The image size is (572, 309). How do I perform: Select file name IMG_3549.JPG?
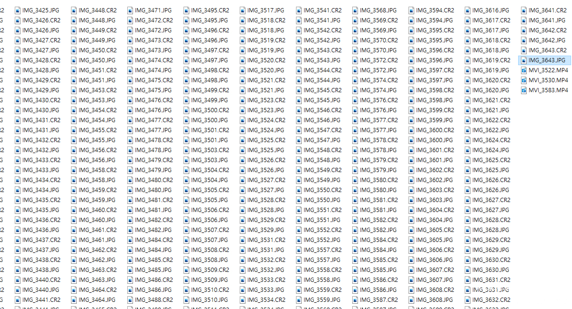(322, 180)
